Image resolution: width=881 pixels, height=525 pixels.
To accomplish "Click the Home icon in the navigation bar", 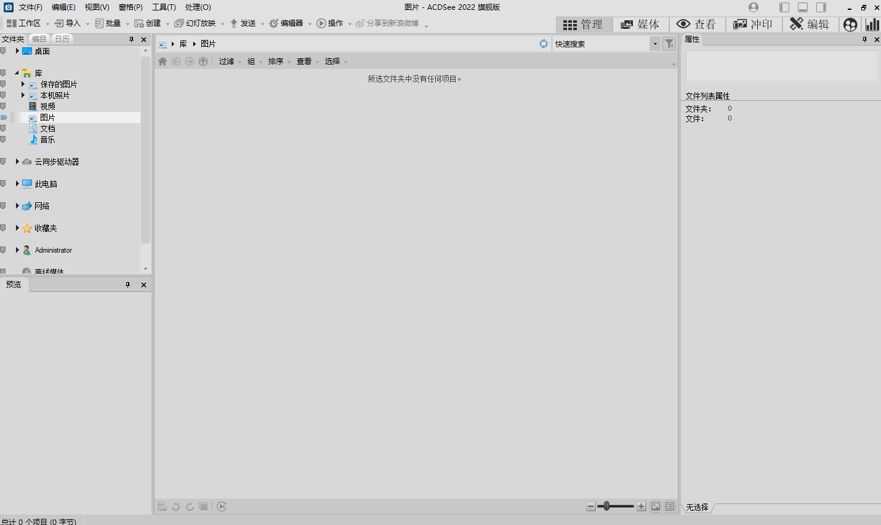I will pos(163,61).
